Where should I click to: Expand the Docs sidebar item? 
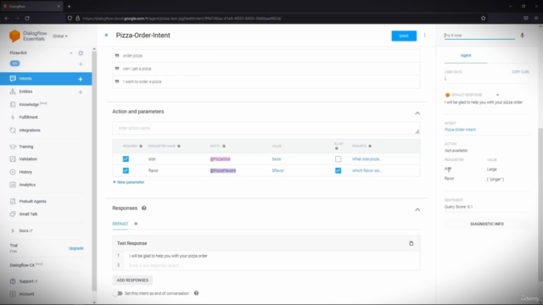point(13,230)
